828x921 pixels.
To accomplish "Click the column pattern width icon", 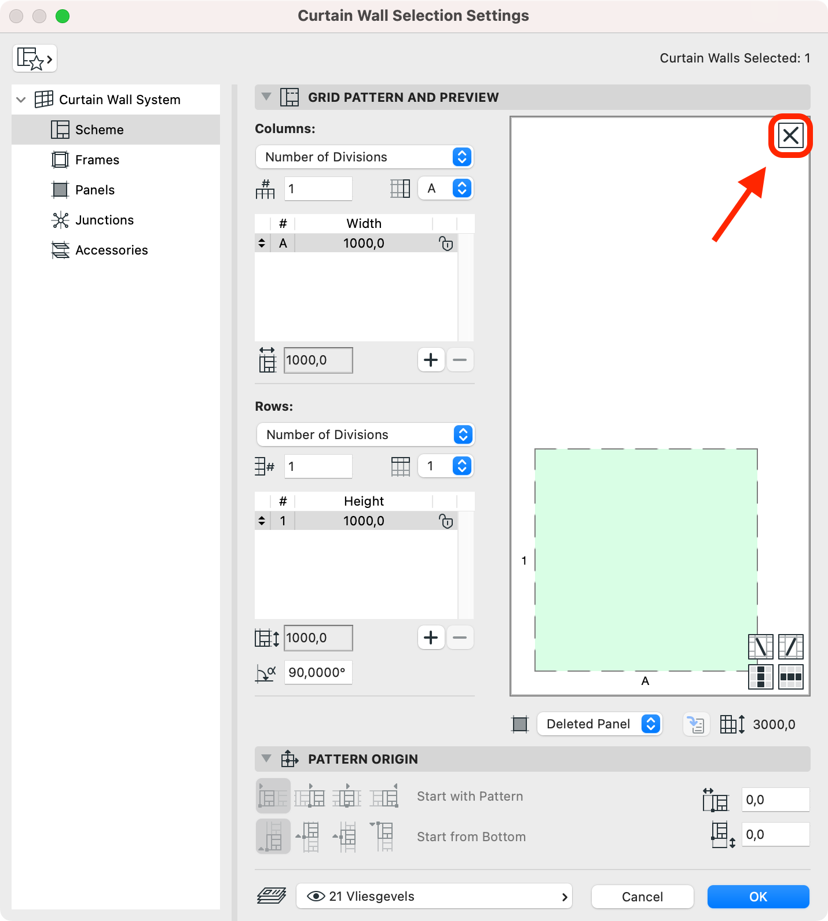I will pyautogui.click(x=267, y=360).
